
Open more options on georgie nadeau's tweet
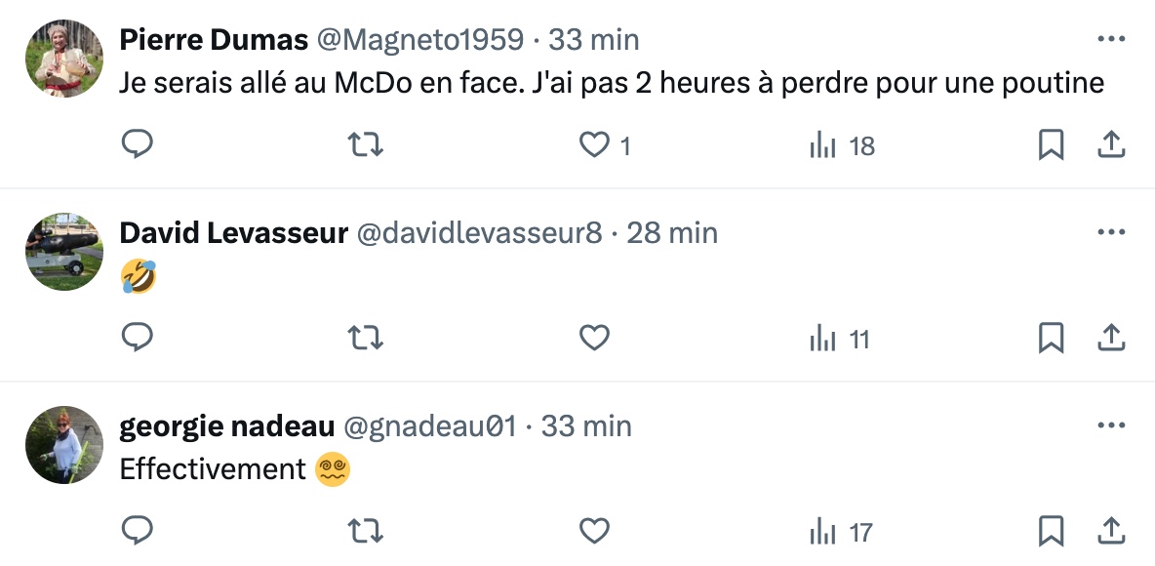pyautogui.click(x=1111, y=426)
